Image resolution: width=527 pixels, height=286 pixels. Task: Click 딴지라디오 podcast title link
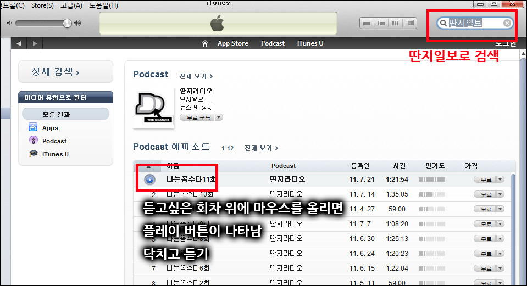(x=196, y=91)
